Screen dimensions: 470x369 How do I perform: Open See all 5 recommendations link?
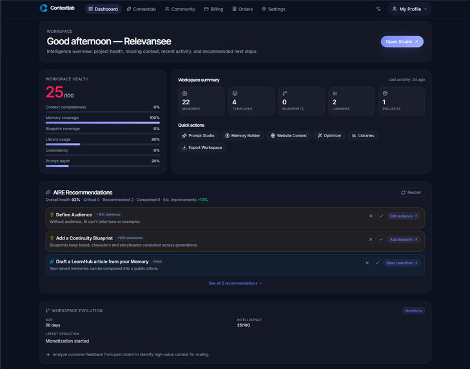235,283
